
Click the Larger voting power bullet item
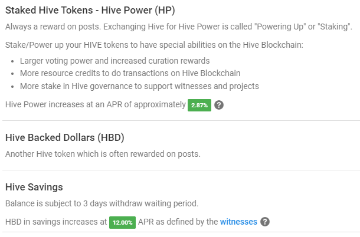coord(114,61)
